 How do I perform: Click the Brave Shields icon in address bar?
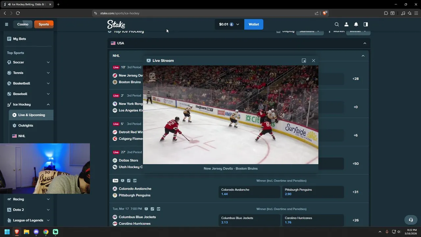pos(325,13)
